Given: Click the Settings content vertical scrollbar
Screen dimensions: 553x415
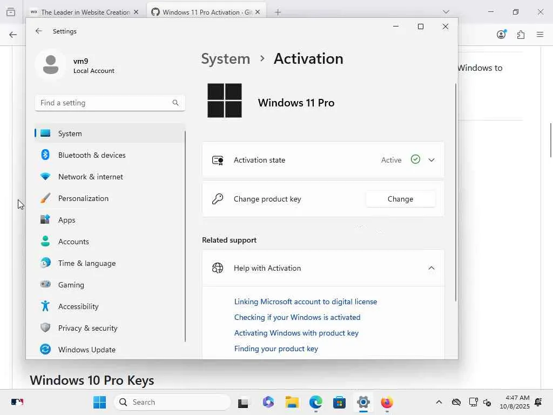Looking at the screenshot, I should (456, 192).
